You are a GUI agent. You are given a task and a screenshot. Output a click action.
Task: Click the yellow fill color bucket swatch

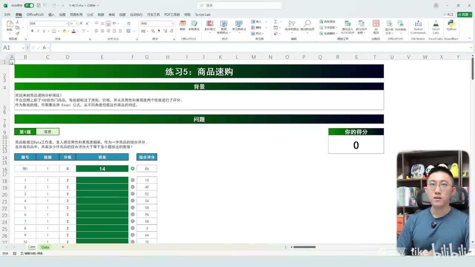click(64, 31)
